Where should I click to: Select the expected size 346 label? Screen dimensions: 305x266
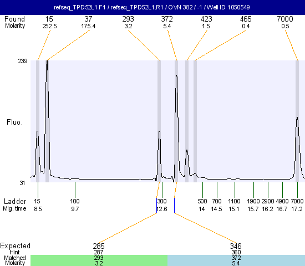pos(236,246)
